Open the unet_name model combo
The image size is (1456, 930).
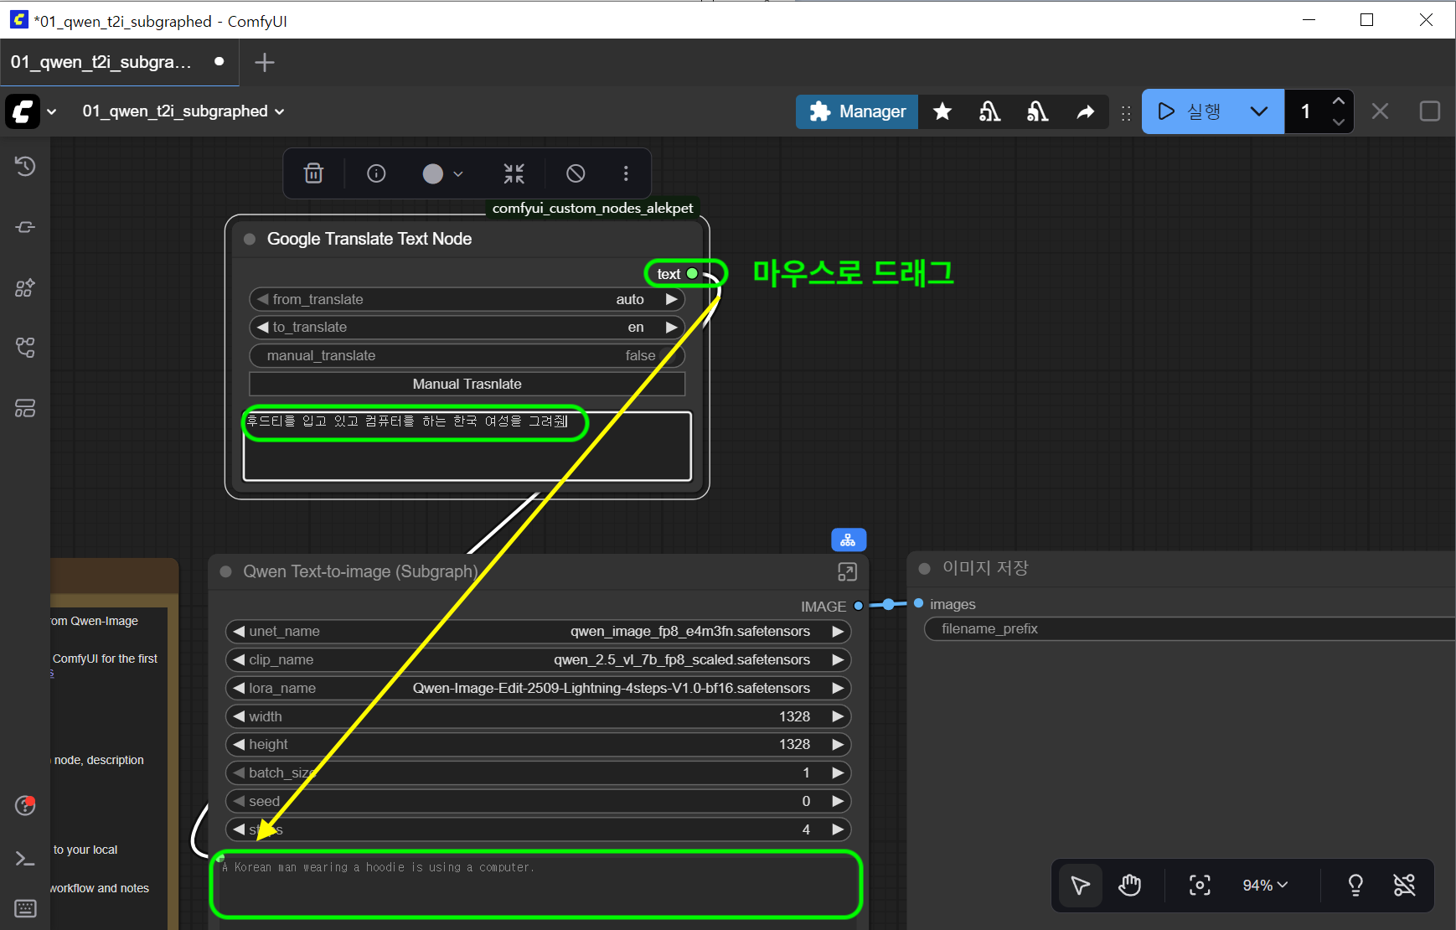[538, 631]
